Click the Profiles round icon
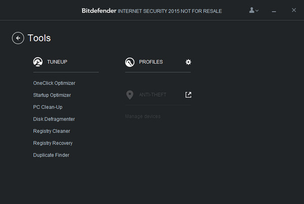 point(130,62)
